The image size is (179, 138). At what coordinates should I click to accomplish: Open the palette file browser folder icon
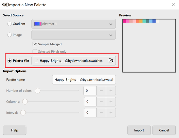point(111,61)
